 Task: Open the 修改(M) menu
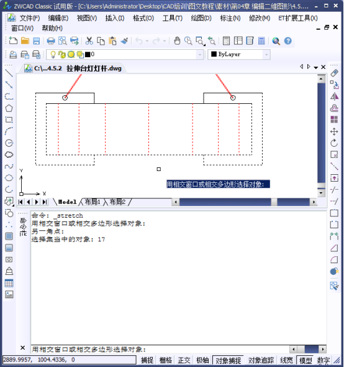tap(260, 18)
